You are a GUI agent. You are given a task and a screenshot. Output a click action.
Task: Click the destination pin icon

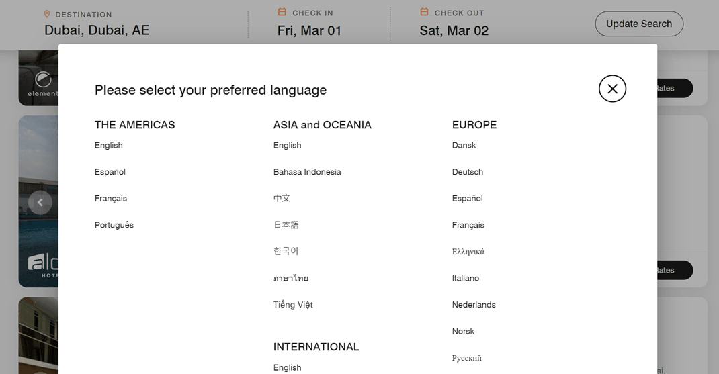point(47,14)
